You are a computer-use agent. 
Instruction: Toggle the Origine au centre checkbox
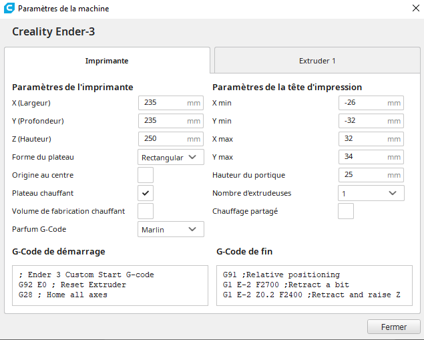click(x=146, y=175)
